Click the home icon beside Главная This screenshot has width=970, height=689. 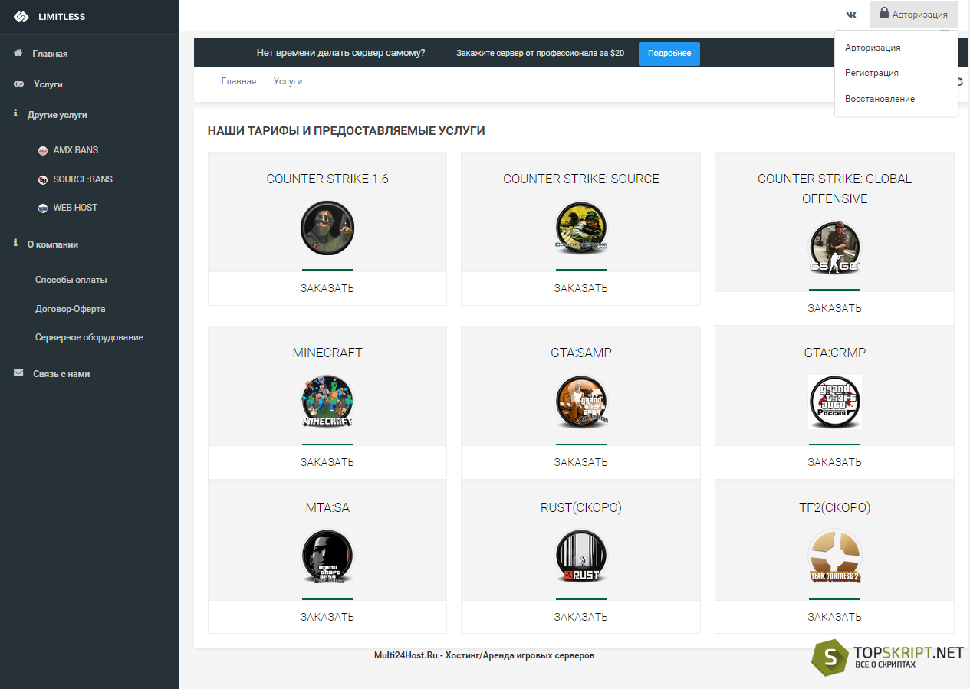[18, 53]
